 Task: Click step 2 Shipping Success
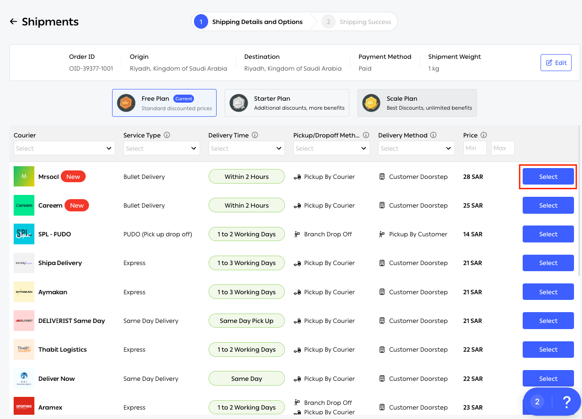point(357,22)
